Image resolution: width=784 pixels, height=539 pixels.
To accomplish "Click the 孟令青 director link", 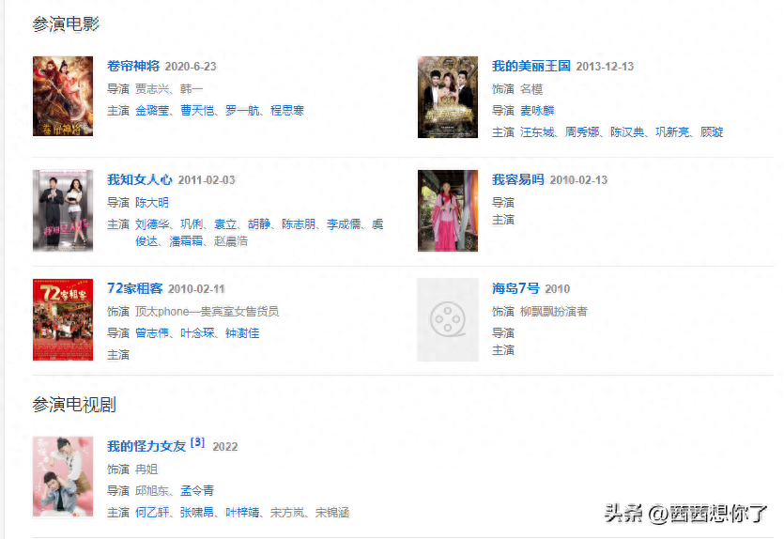I will pyautogui.click(x=197, y=490).
